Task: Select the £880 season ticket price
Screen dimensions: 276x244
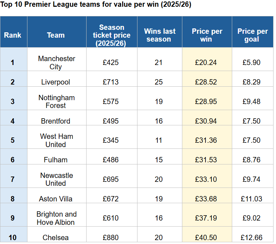Action: [x=111, y=238]
